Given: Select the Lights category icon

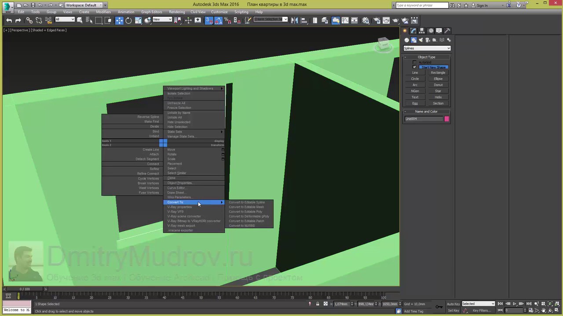Looking at the screenshot, I should (421, 40).
